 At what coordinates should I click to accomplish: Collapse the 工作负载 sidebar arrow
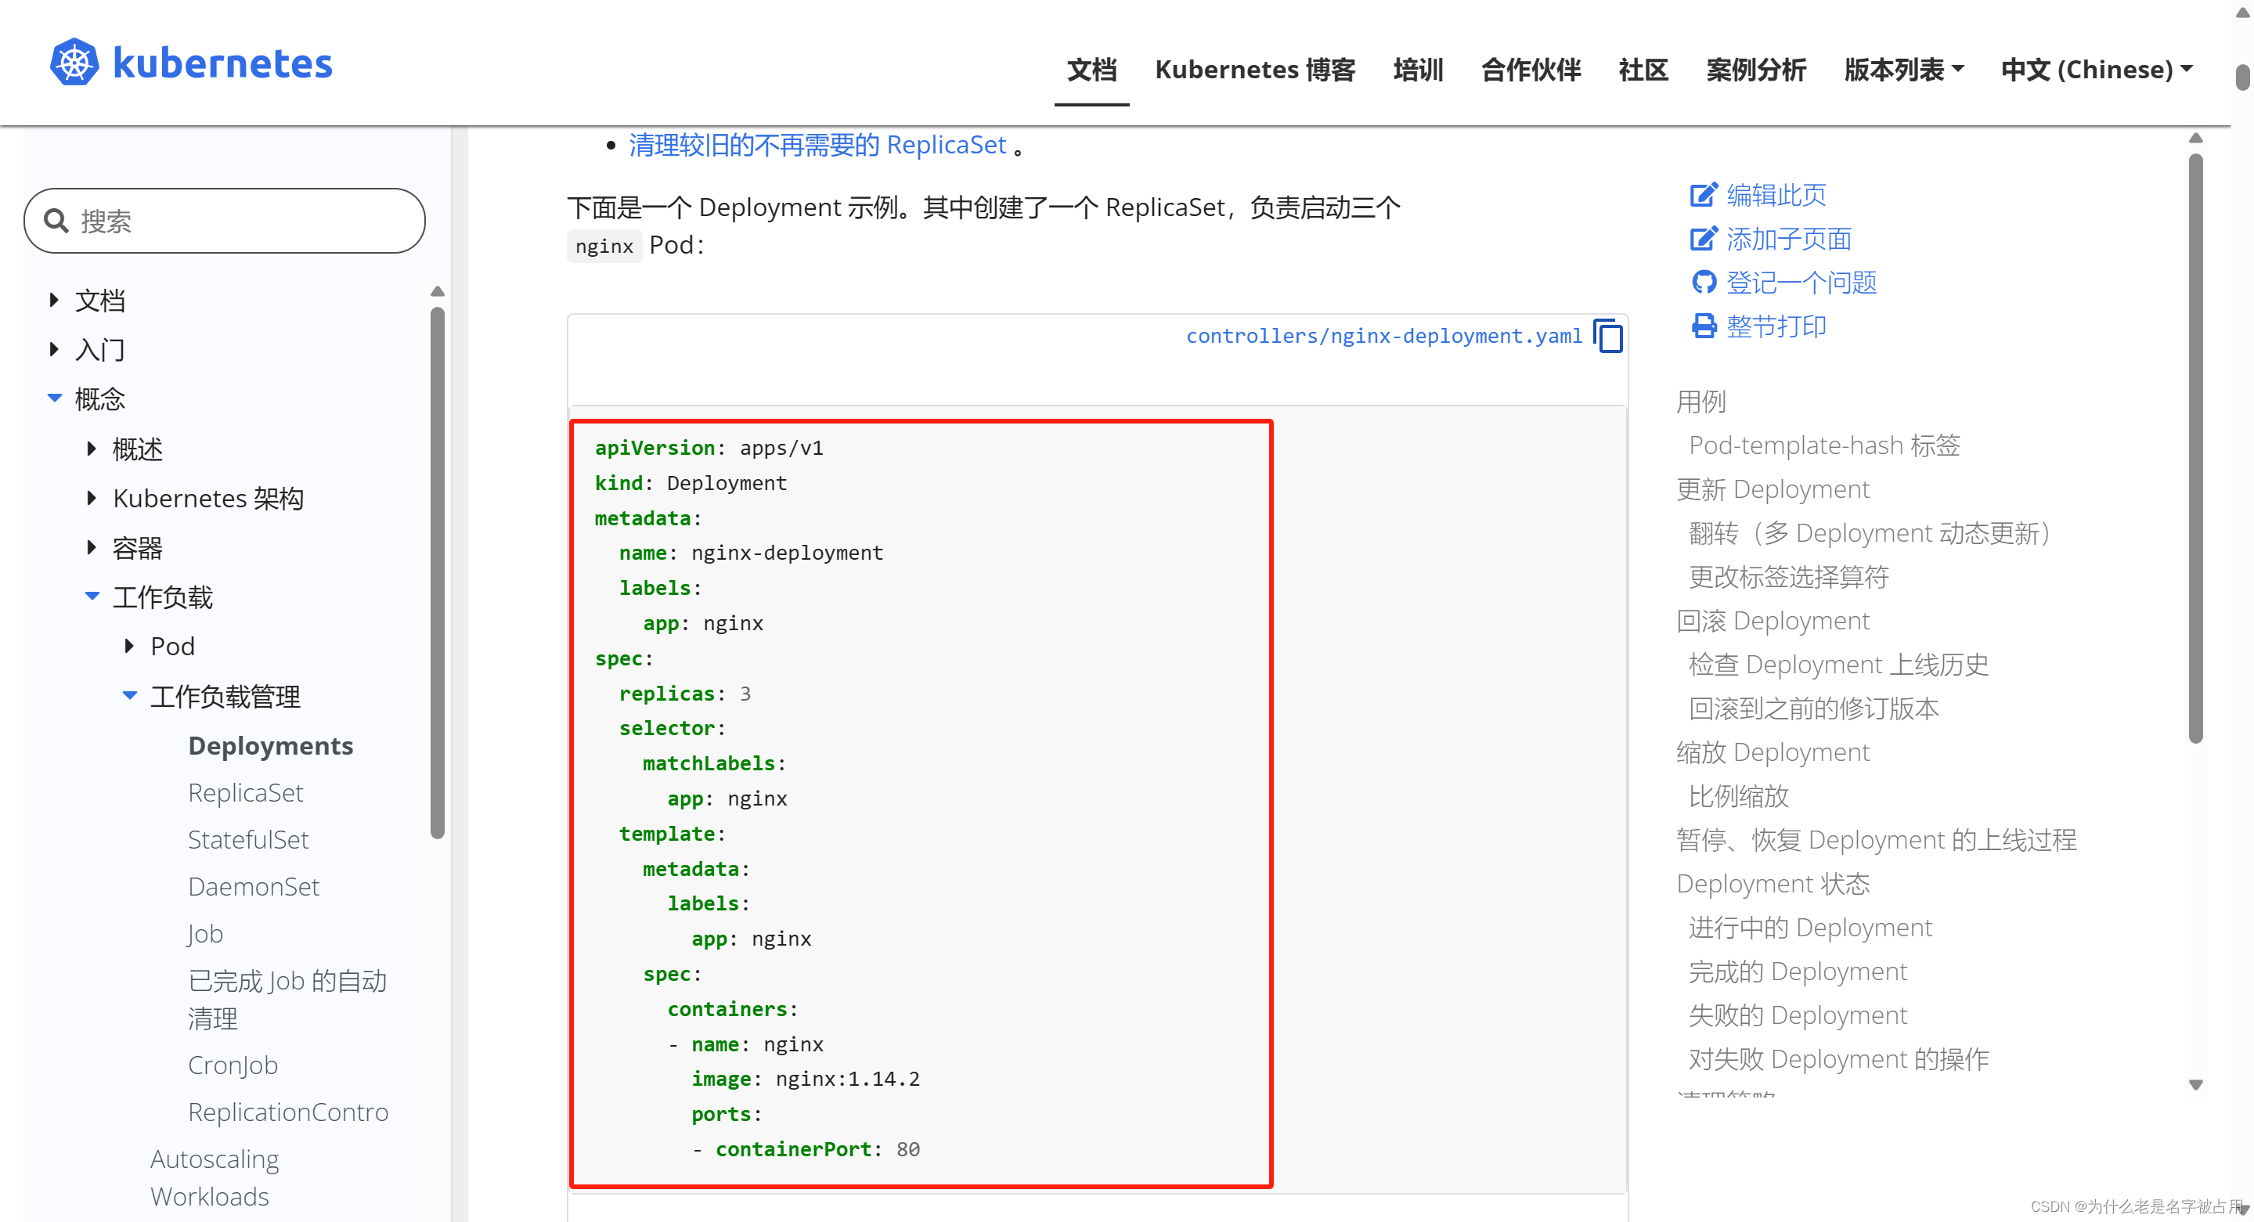92,597
